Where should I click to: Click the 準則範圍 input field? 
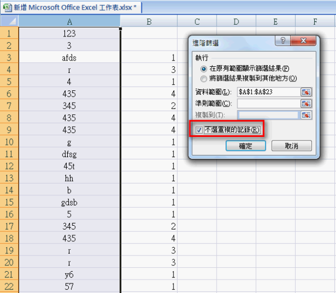(269, 103)
